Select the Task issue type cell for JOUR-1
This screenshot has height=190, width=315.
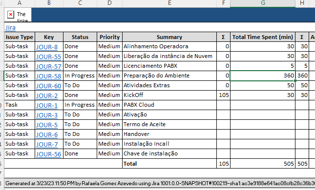[x=20, y=105]
